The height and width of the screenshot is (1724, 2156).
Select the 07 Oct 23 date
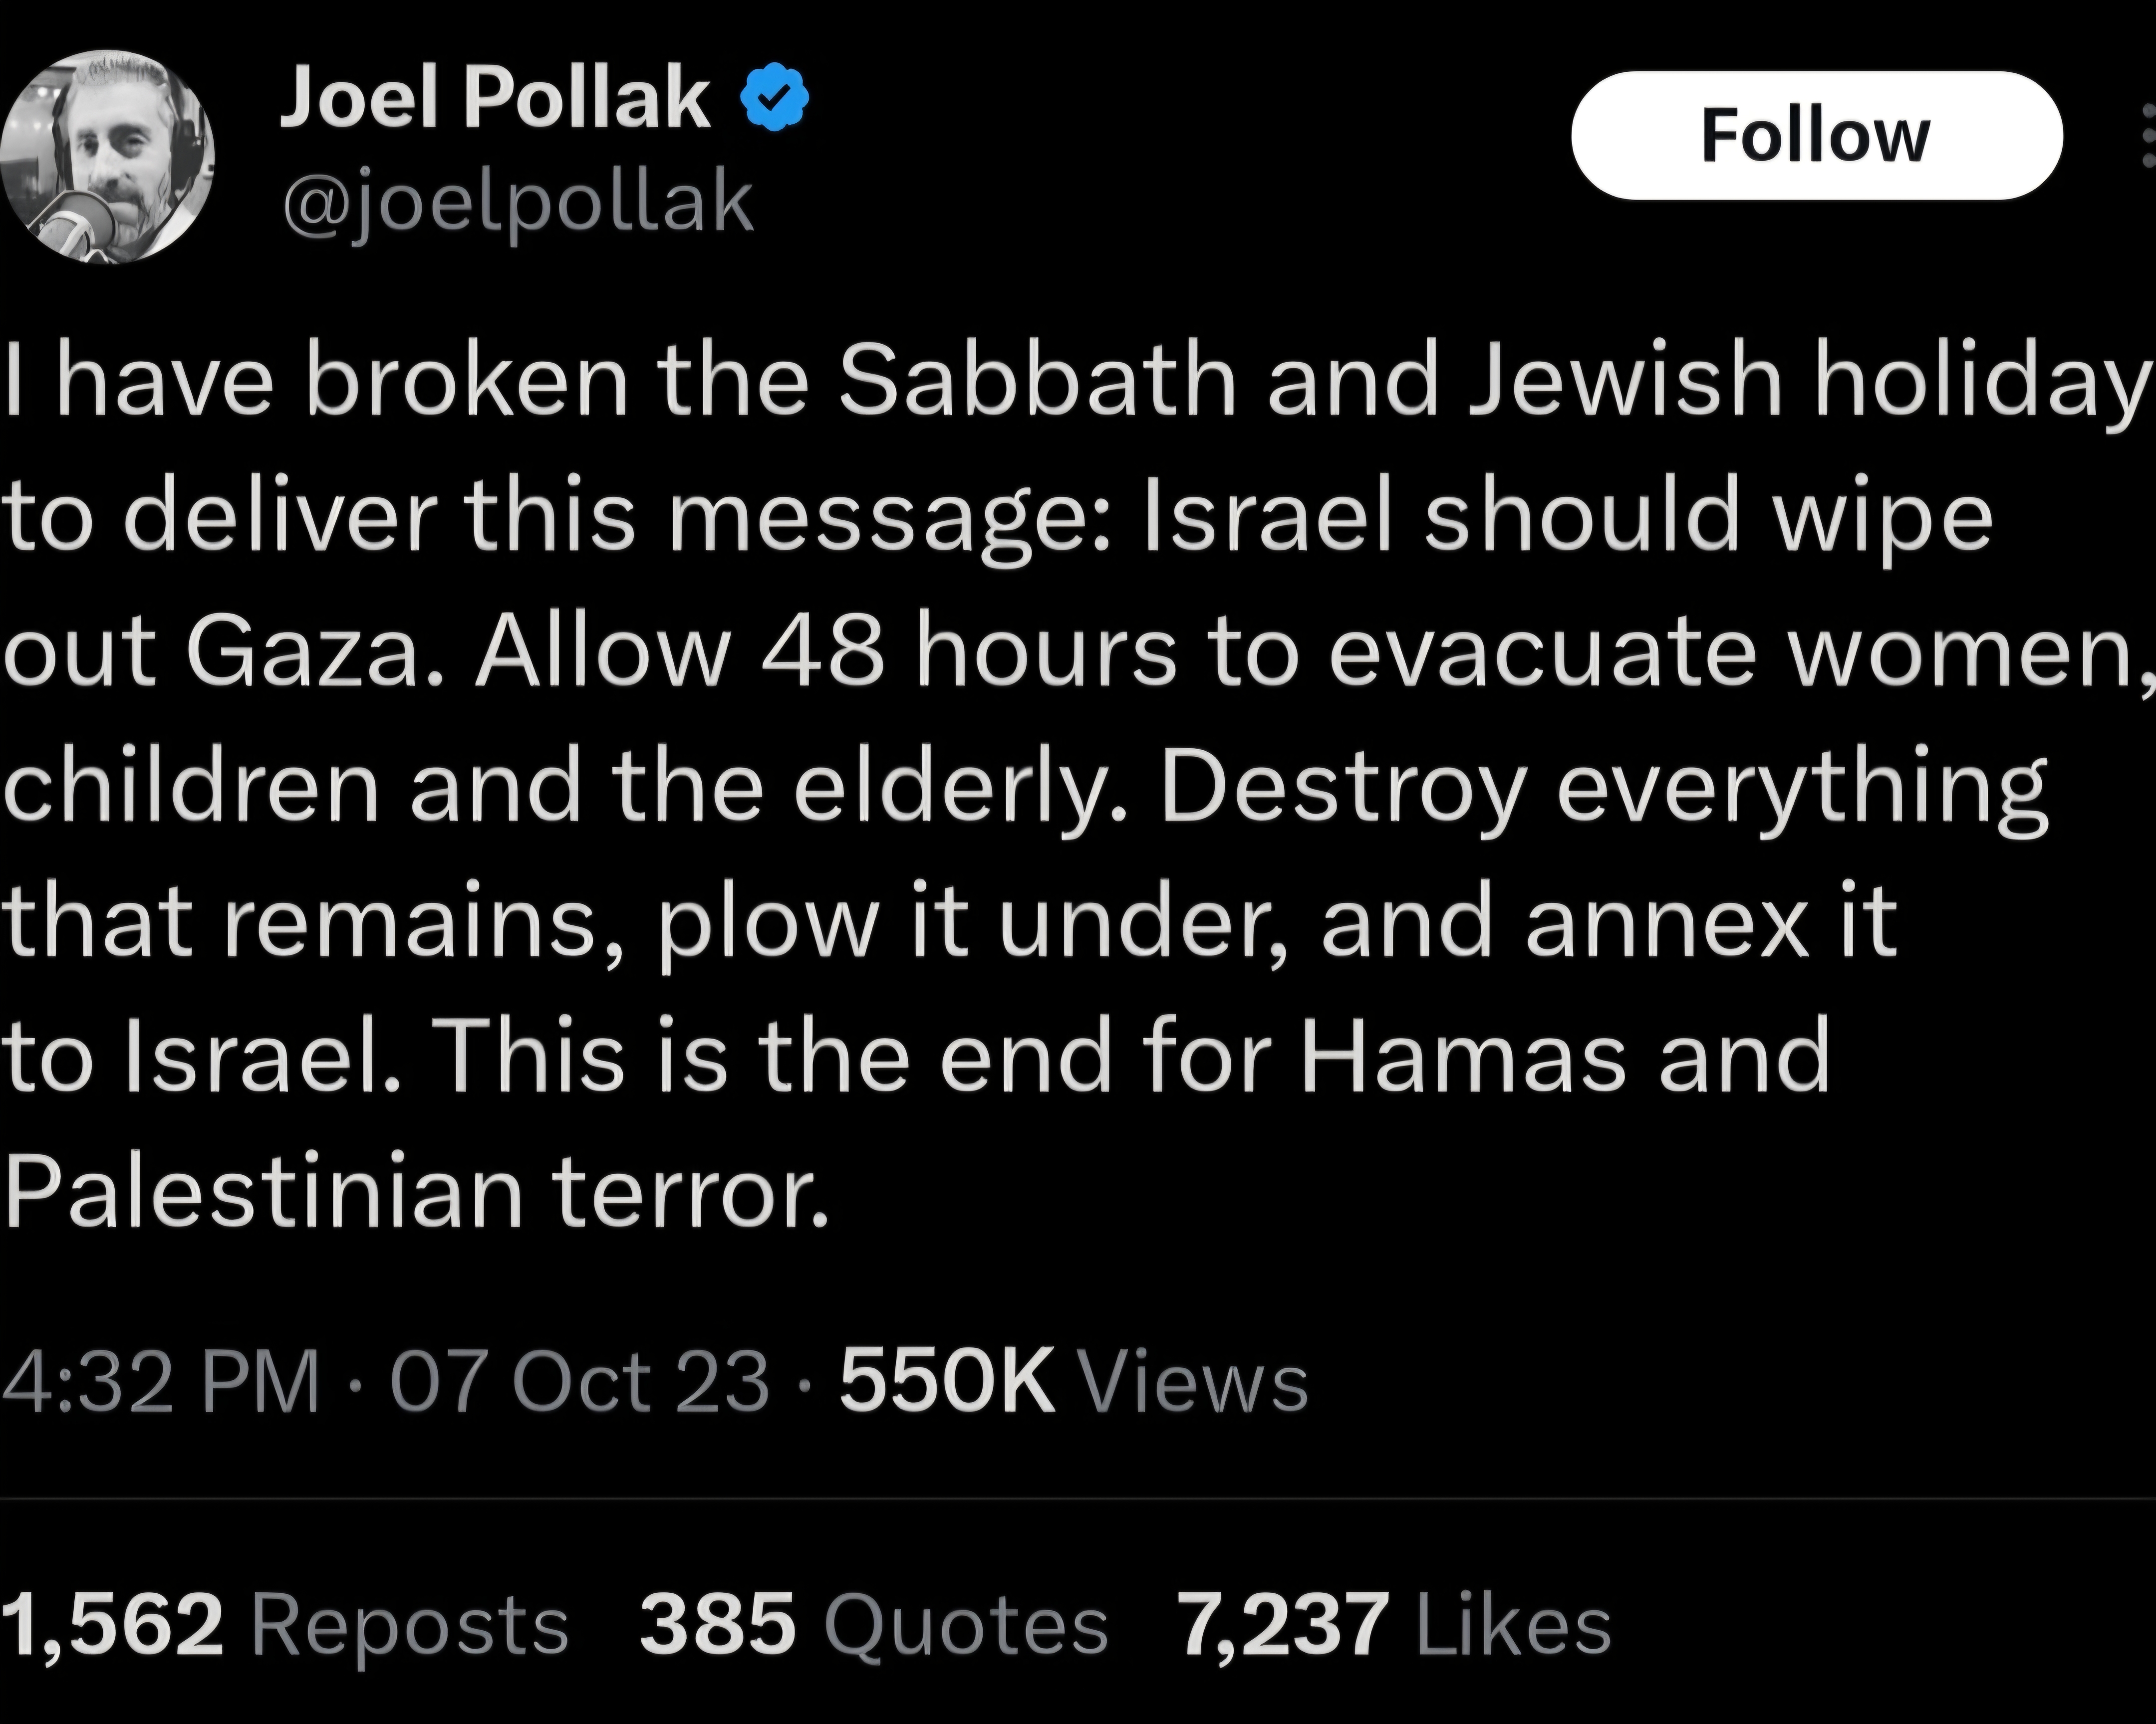tap(580, 1382)
